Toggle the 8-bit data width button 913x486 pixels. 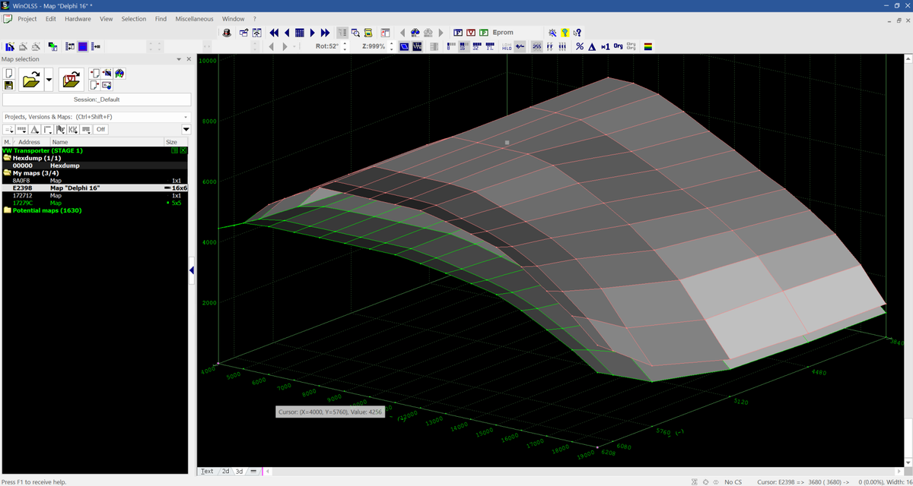(x=450, y=46)
